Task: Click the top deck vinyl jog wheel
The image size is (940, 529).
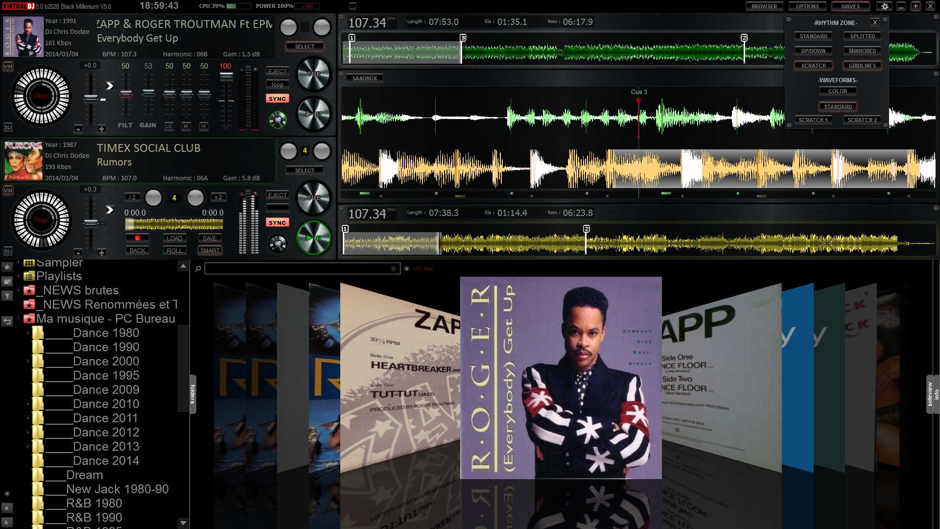Action: point(41,96)
